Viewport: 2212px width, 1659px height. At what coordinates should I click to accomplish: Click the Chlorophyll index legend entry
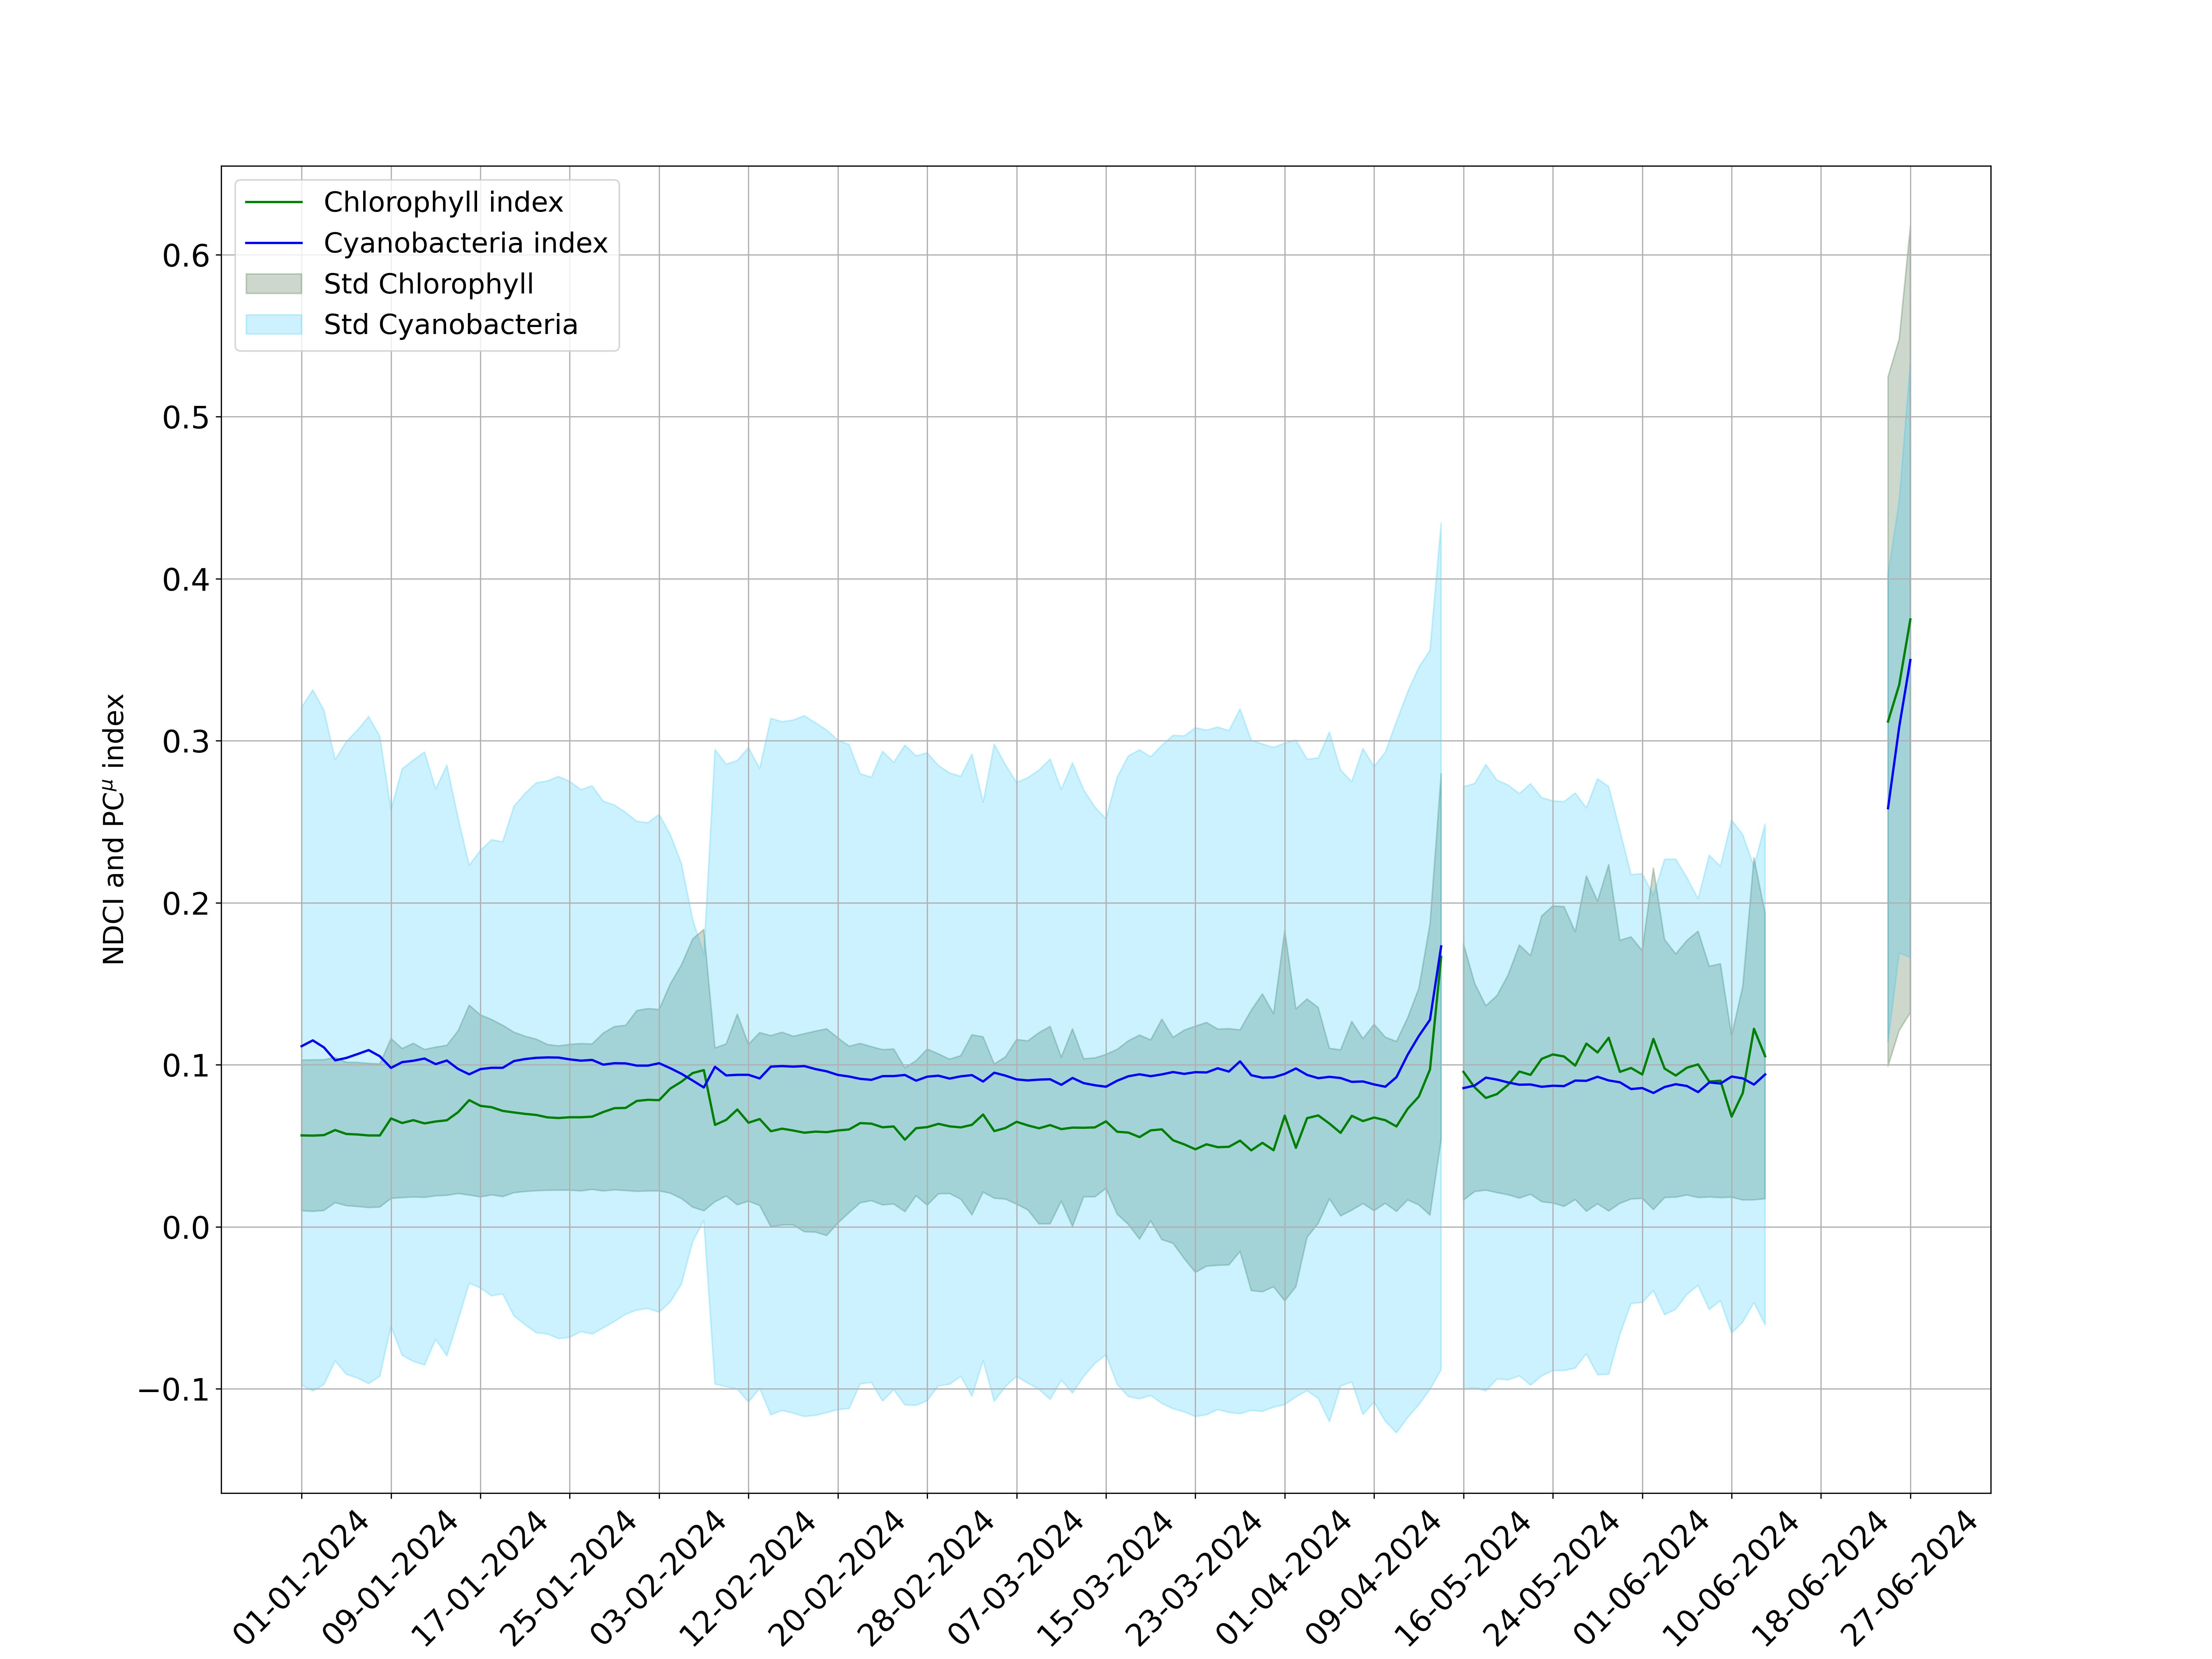point(443,202)
